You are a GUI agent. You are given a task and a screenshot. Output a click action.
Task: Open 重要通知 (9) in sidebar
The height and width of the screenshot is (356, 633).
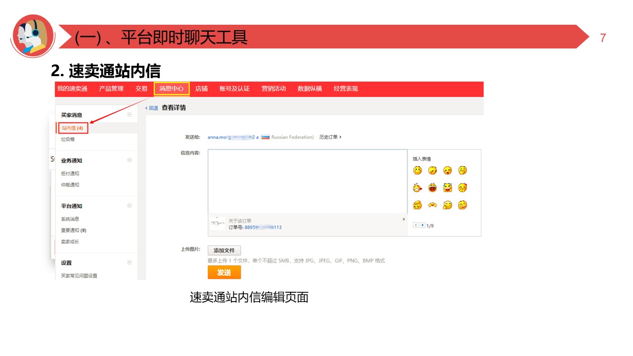74,230
